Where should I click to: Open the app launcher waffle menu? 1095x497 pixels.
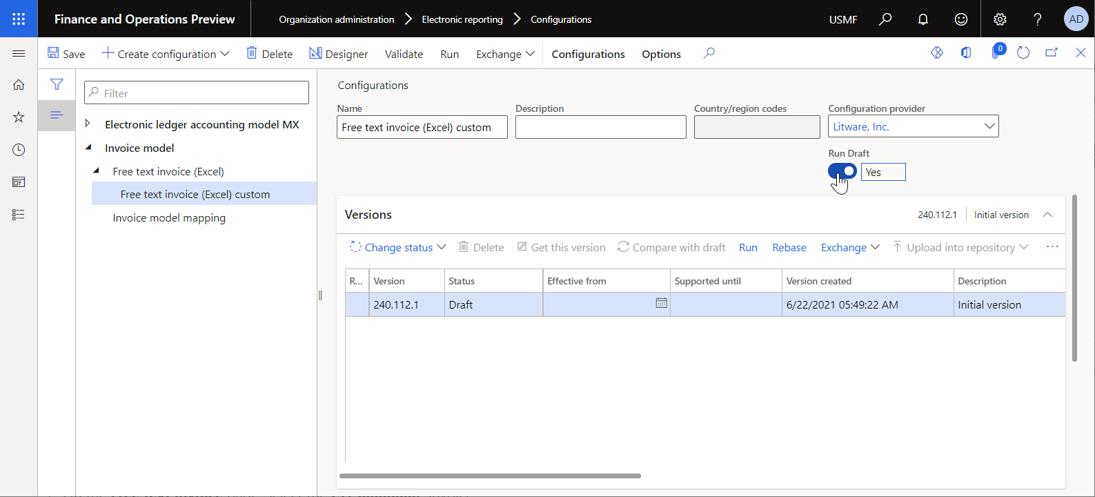pyautogui.click(x=19, y=19)
